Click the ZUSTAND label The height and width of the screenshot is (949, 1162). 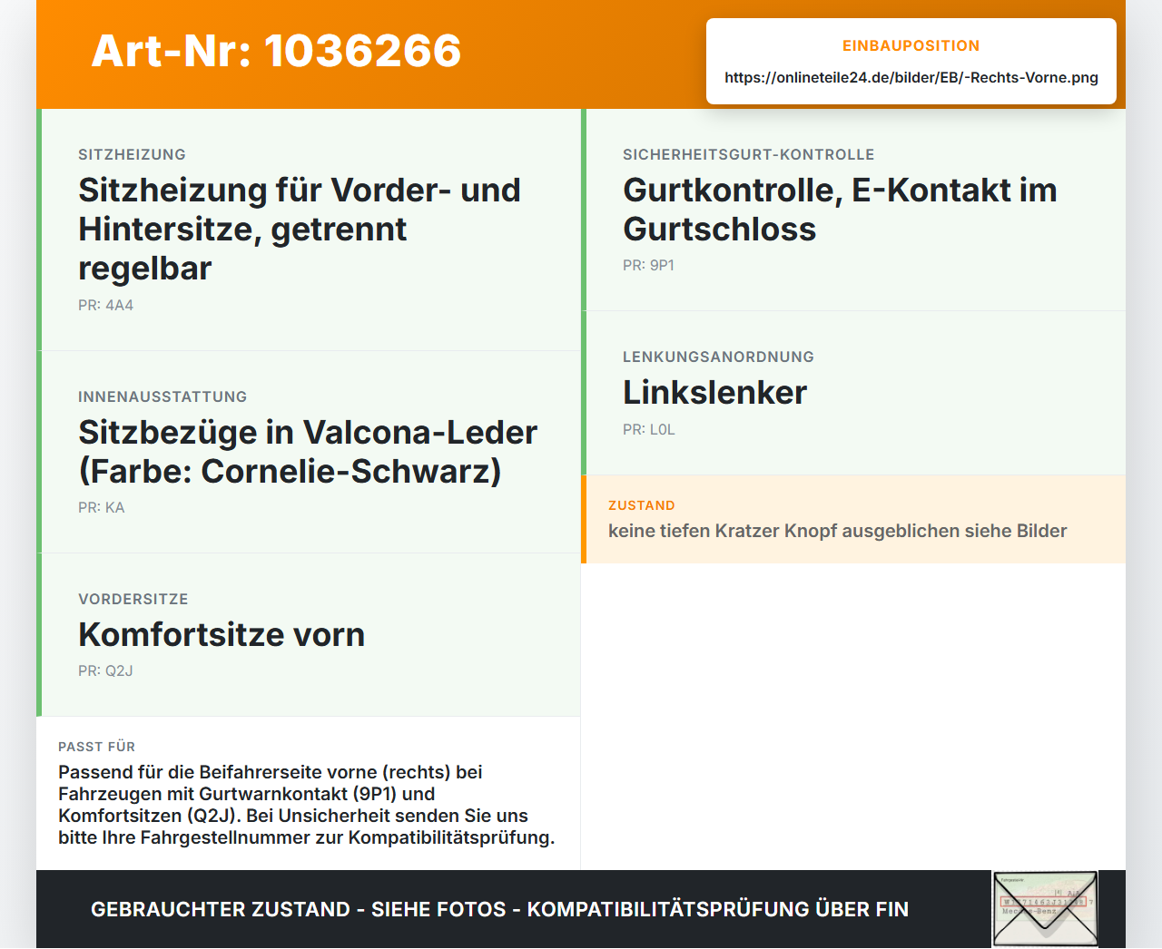point(642,506)
